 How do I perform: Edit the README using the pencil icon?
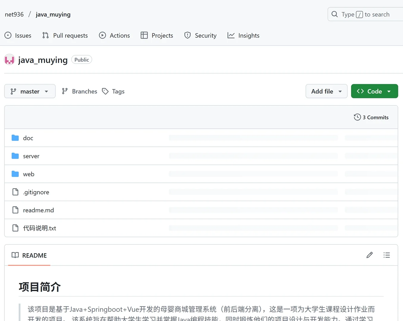[x=369, y=255]
